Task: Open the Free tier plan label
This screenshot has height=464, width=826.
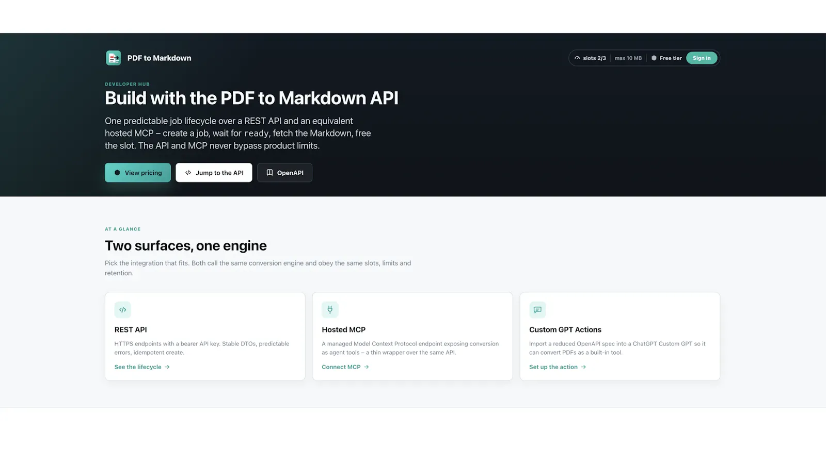Action: [671, 58]
